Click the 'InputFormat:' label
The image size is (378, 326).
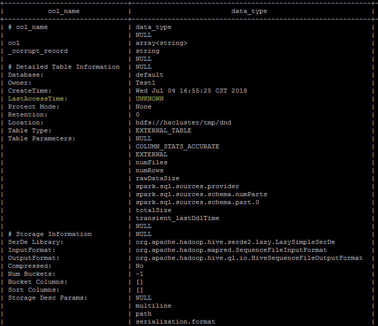pyautogui.click(x=31, y=250)
